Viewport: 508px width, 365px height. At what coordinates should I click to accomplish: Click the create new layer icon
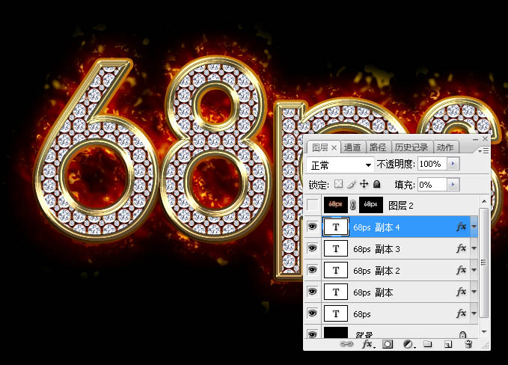[448, 345]
